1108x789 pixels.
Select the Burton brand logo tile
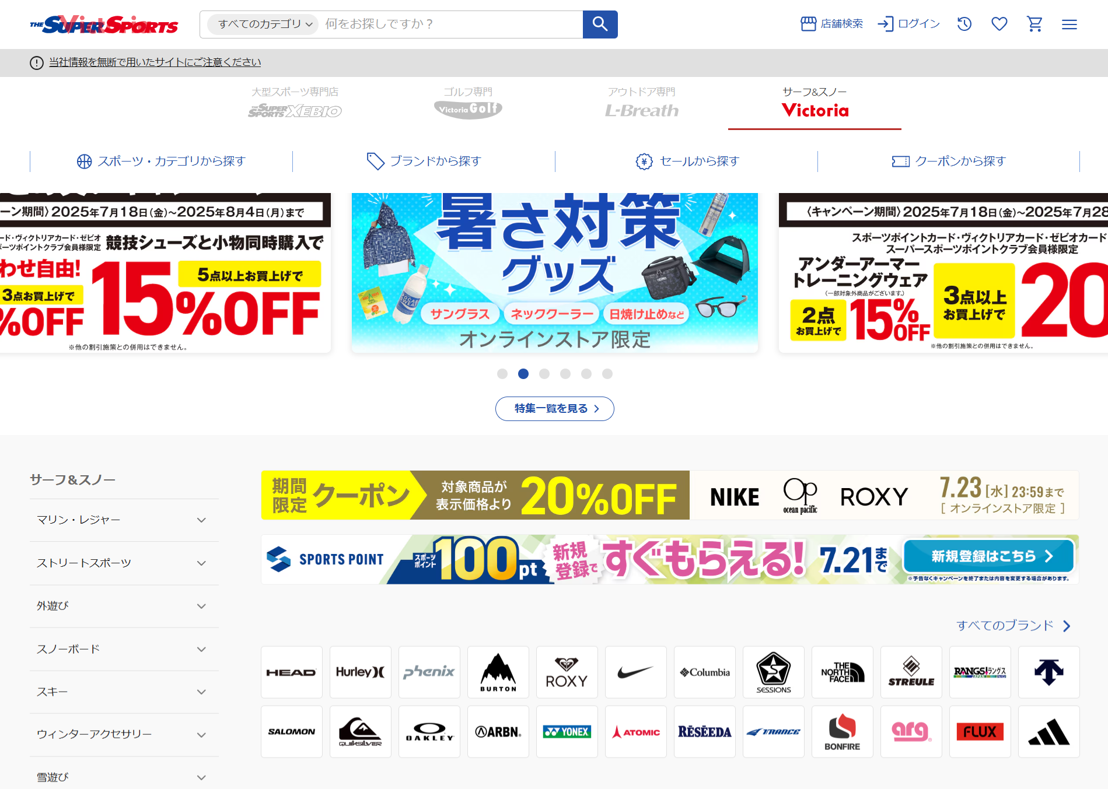[x=498, y=672]
